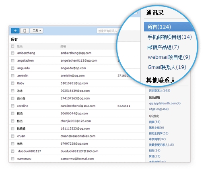The width and height of the screenshot is (210, 170).
Task: Open 手机邮箱项目组(14) group
Action: click(x=170, y=37)
